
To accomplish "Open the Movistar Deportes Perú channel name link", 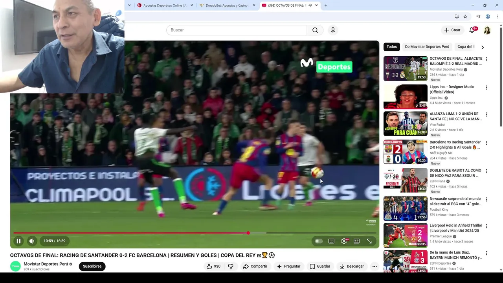I will (x=46, y=264).
